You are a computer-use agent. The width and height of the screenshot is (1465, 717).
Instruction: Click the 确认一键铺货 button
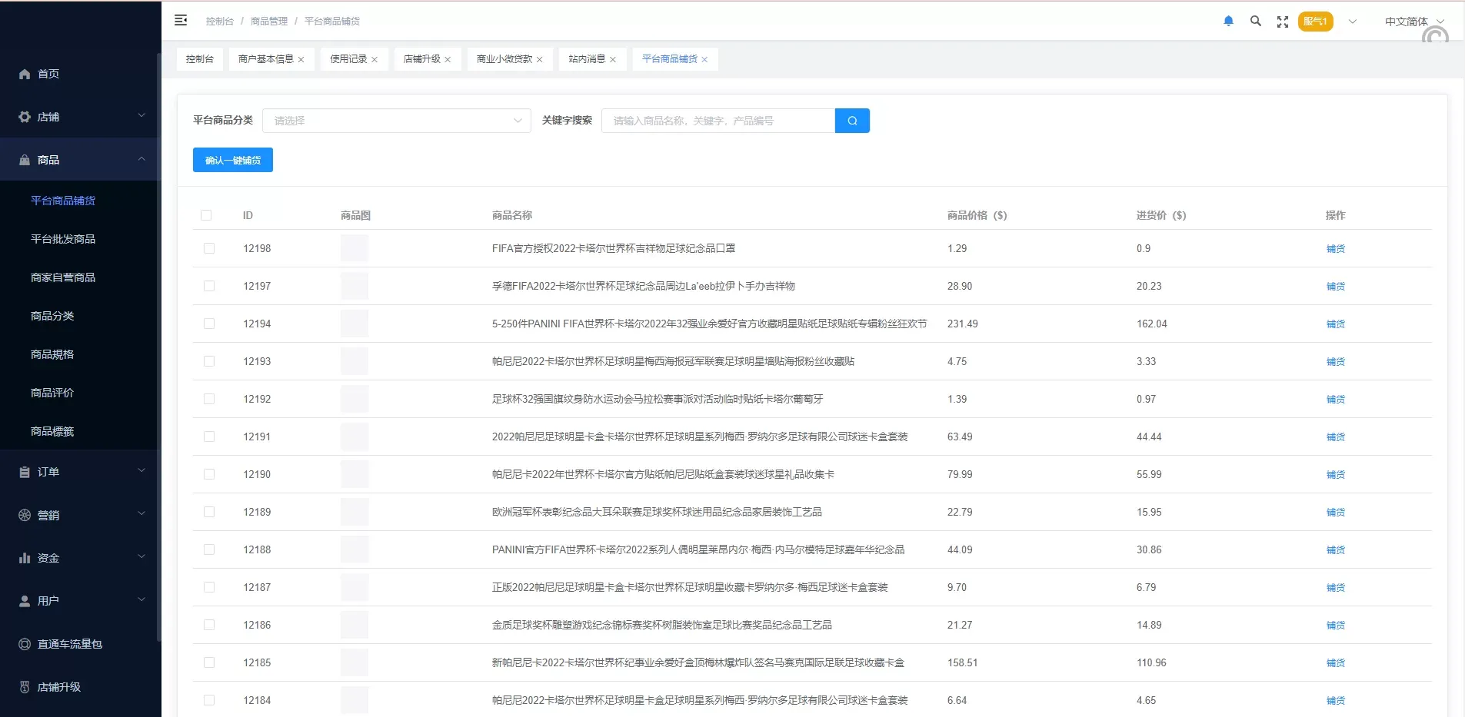[232, 160]
